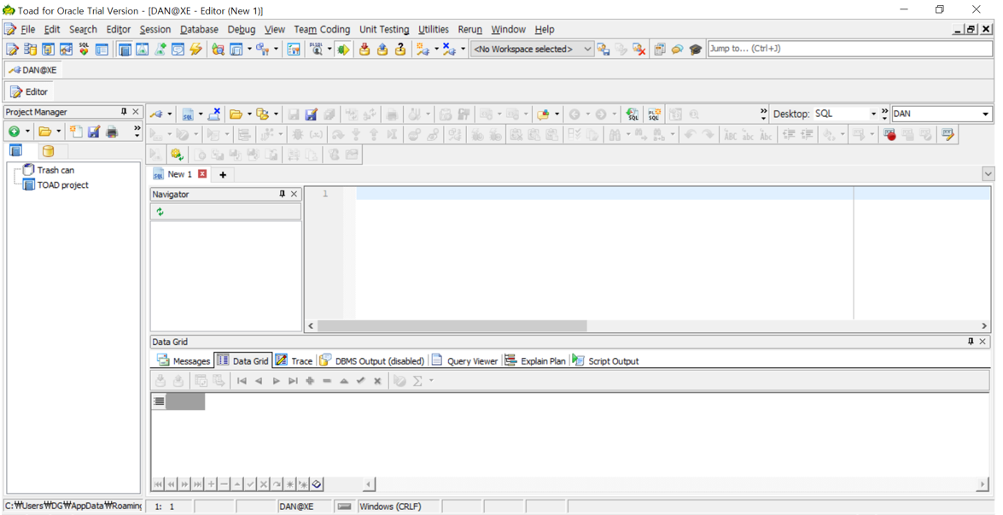Close the New 1 editor tab

[x=203, y=174]
